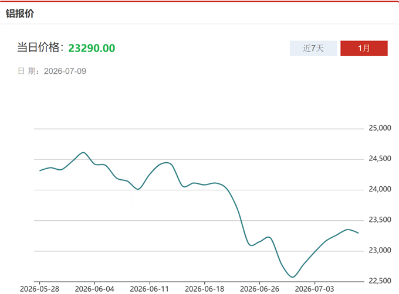Screen dimensions: 399x294
Task: Click the 22,500 y-axis label
Action: [x=380, y=281]
